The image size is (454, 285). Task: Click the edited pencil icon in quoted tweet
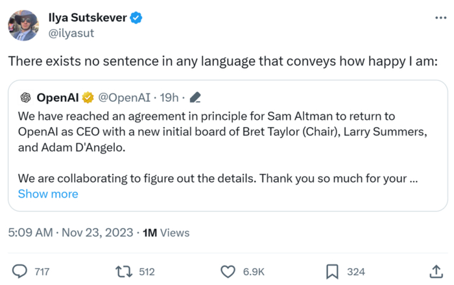click(195, 98)
